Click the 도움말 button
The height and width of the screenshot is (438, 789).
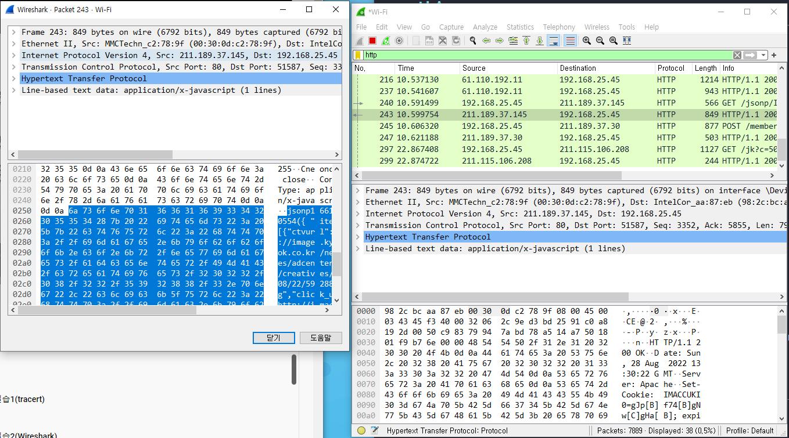[x=320, y=338]
